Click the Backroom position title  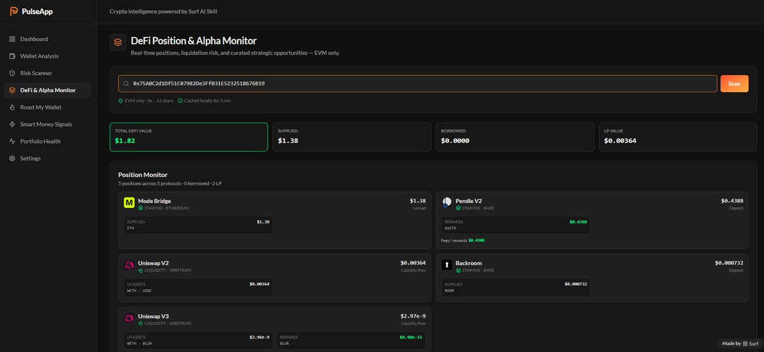point(469,263)
